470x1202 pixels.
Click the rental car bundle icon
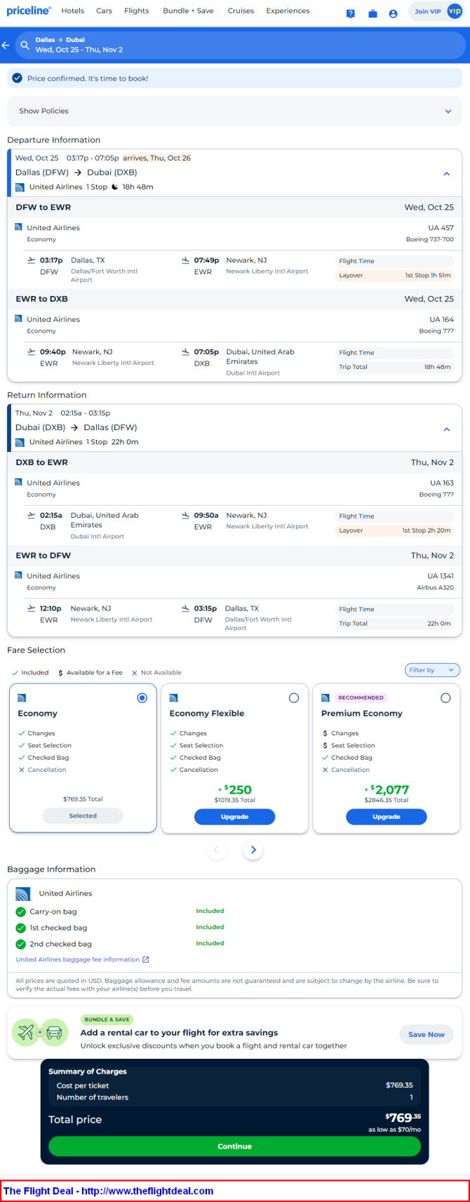[54, 1032]
